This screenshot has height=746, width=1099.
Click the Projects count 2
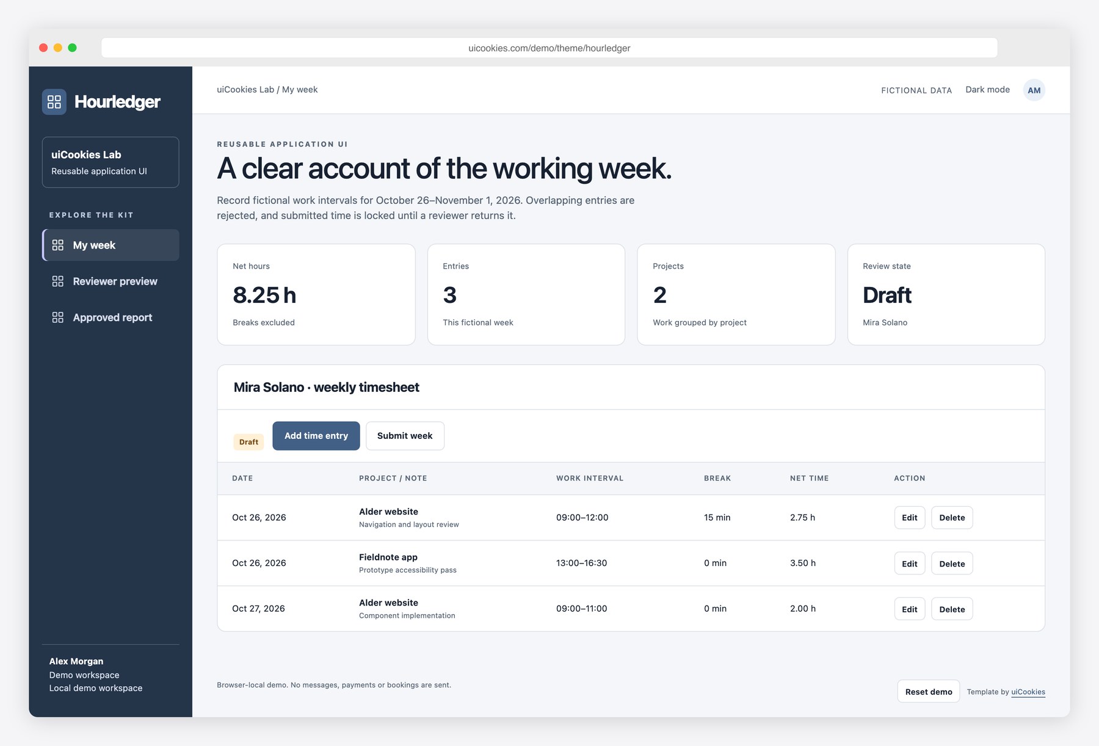pos(660,295)
